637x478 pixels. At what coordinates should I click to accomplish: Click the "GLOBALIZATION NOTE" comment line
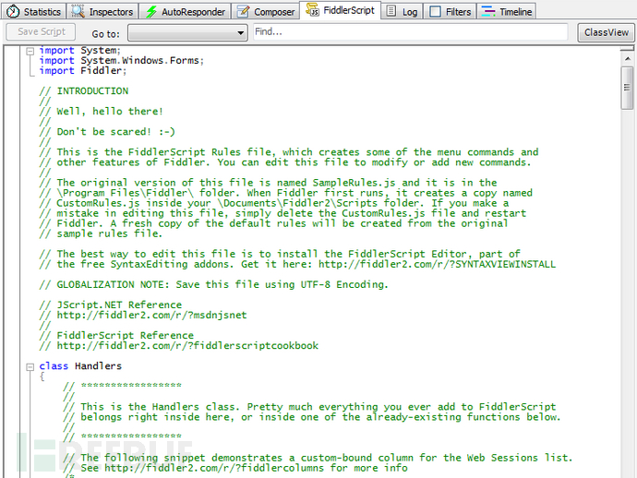tap(213, 285)
